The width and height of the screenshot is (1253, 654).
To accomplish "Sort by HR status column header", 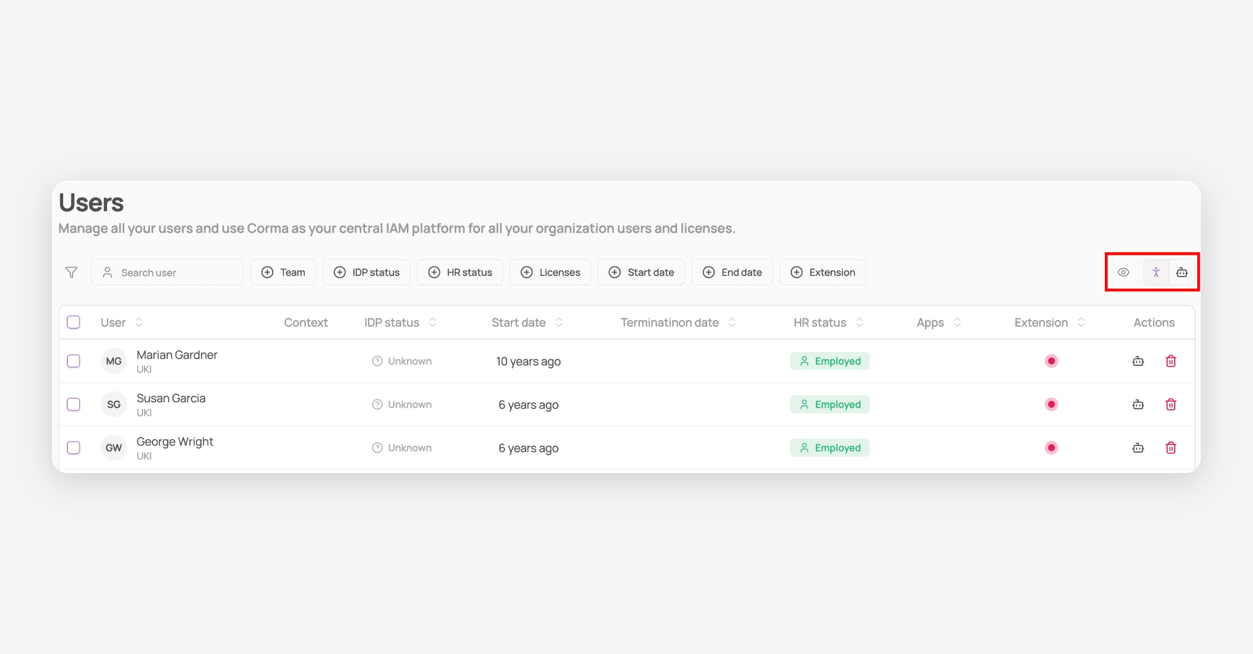I will click(828, 322).
